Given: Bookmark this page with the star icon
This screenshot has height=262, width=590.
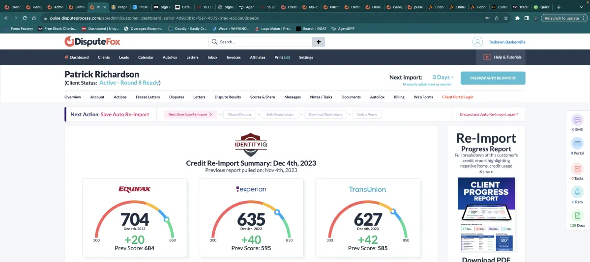Looking at the screenshot, I should tap(505, 18).
